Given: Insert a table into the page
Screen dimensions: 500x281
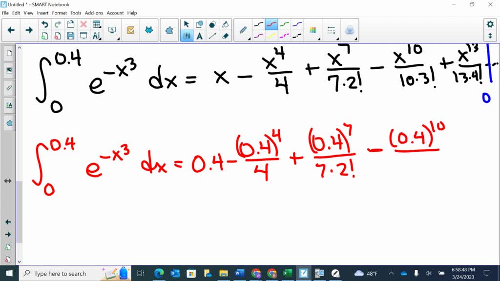Looking at the screenshot, I should [x=96, y=24].
